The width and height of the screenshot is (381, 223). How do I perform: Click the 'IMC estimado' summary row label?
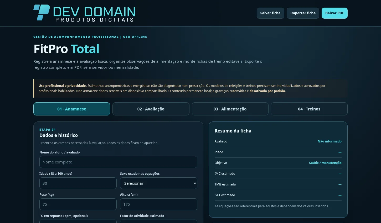(225, 173)
